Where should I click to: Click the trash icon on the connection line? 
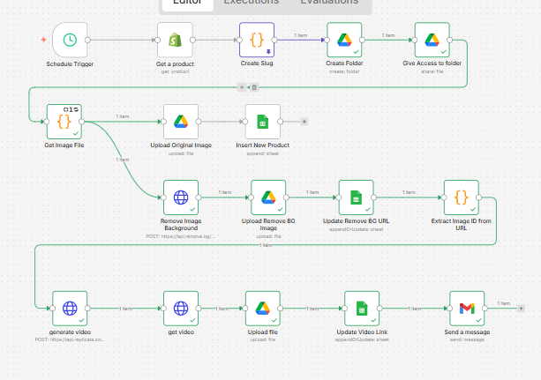[254, 87]
